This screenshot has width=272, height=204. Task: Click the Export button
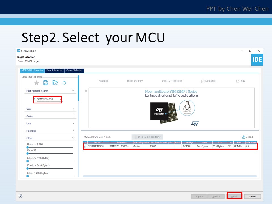(x=248, y=137)
